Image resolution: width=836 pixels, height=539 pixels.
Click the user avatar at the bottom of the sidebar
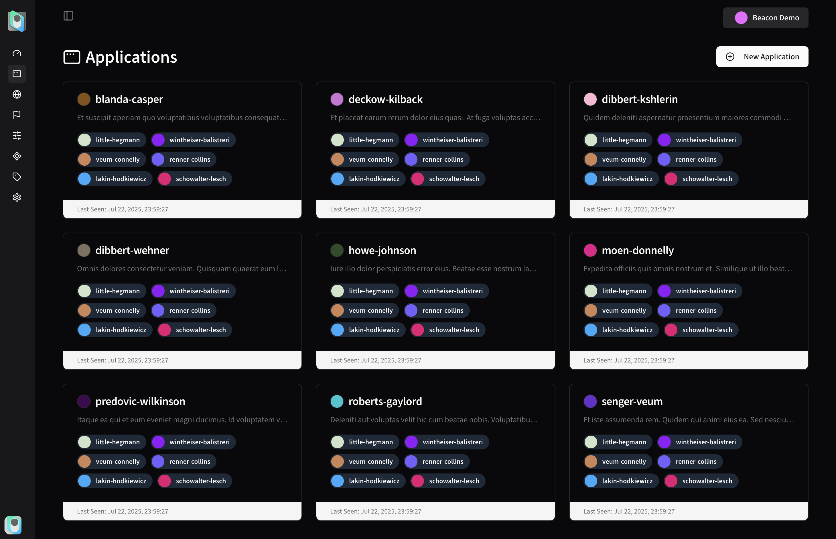13,525
